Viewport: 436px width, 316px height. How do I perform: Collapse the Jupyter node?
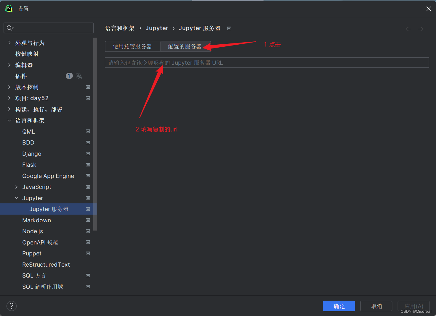coord(16,198)
